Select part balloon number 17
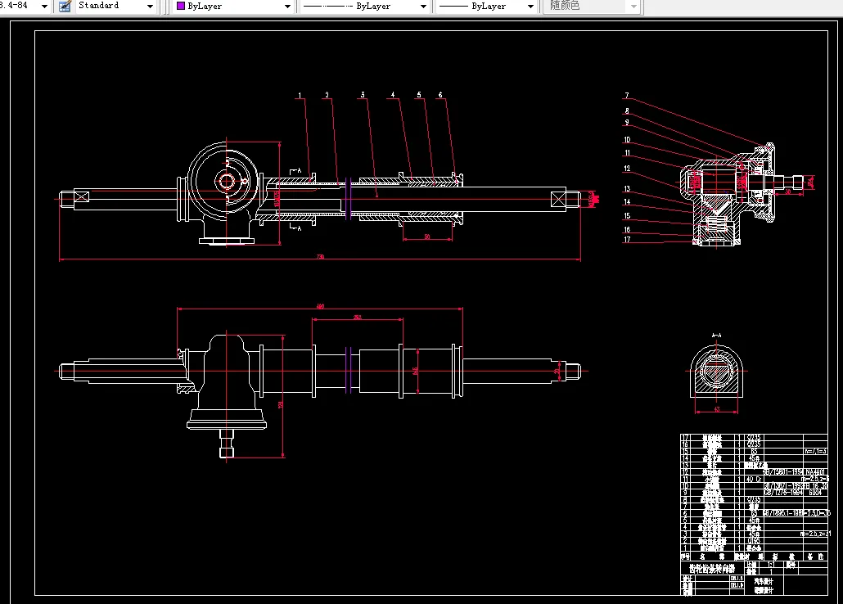Viewport: 843px width, 604px height. [627, 240]
